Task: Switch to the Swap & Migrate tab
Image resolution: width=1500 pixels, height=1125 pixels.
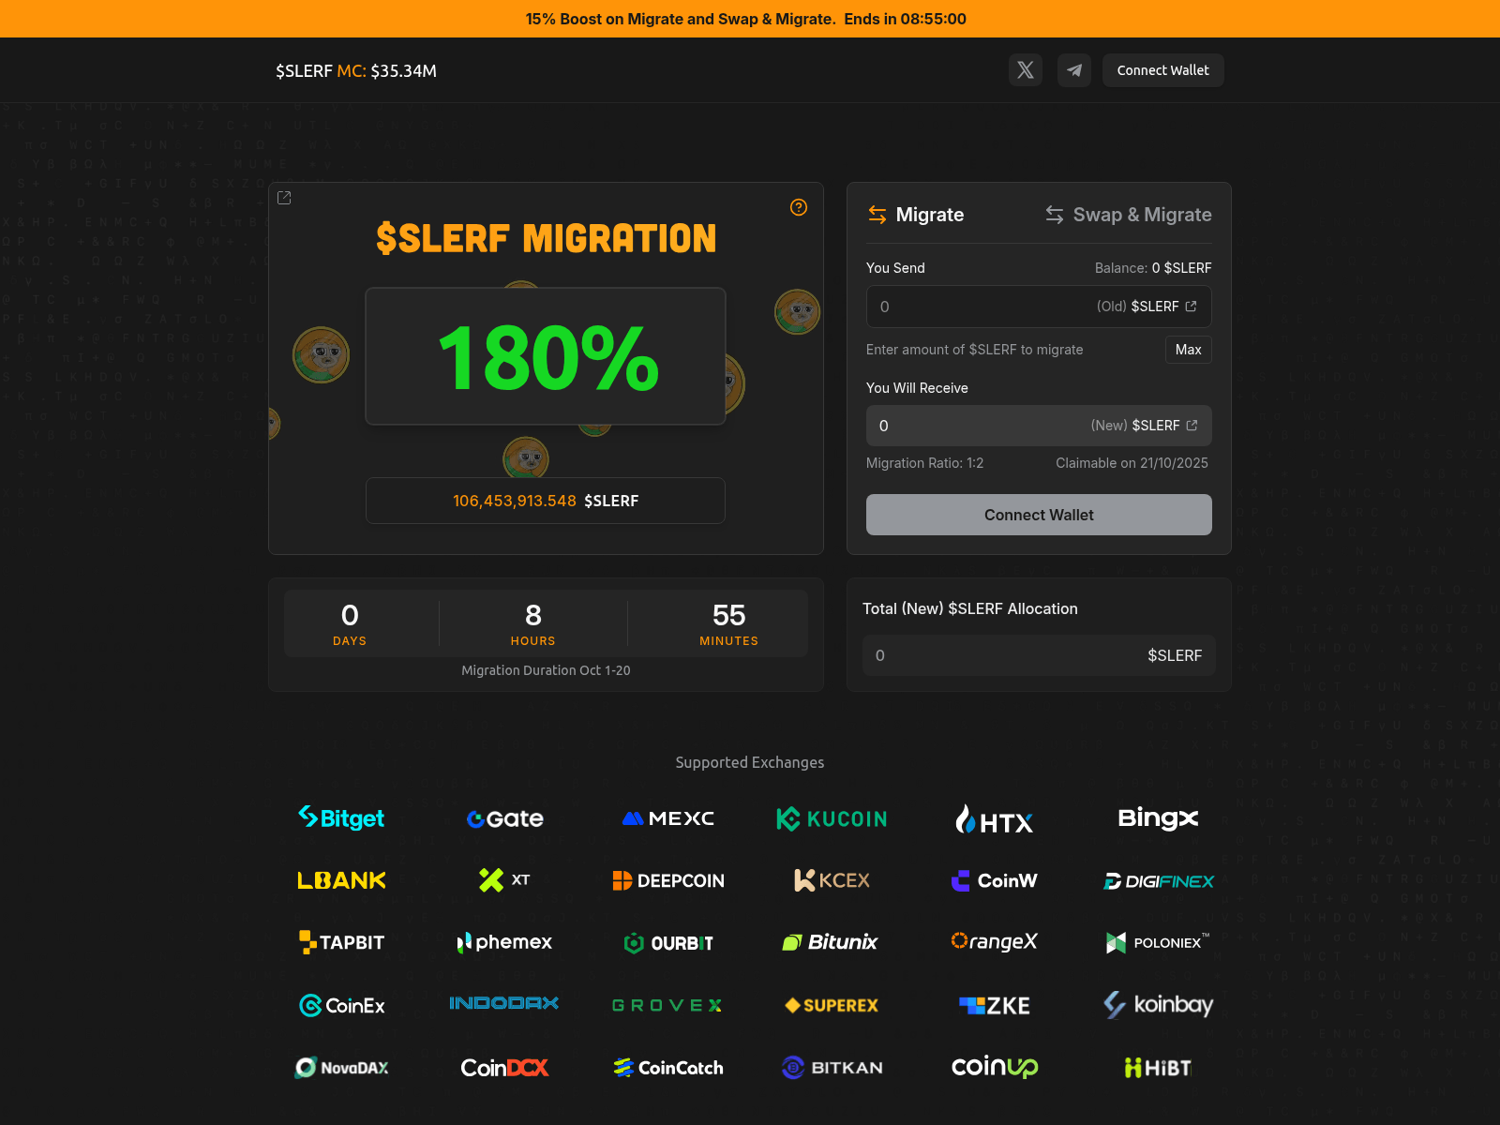Action: pos(1128,215)
